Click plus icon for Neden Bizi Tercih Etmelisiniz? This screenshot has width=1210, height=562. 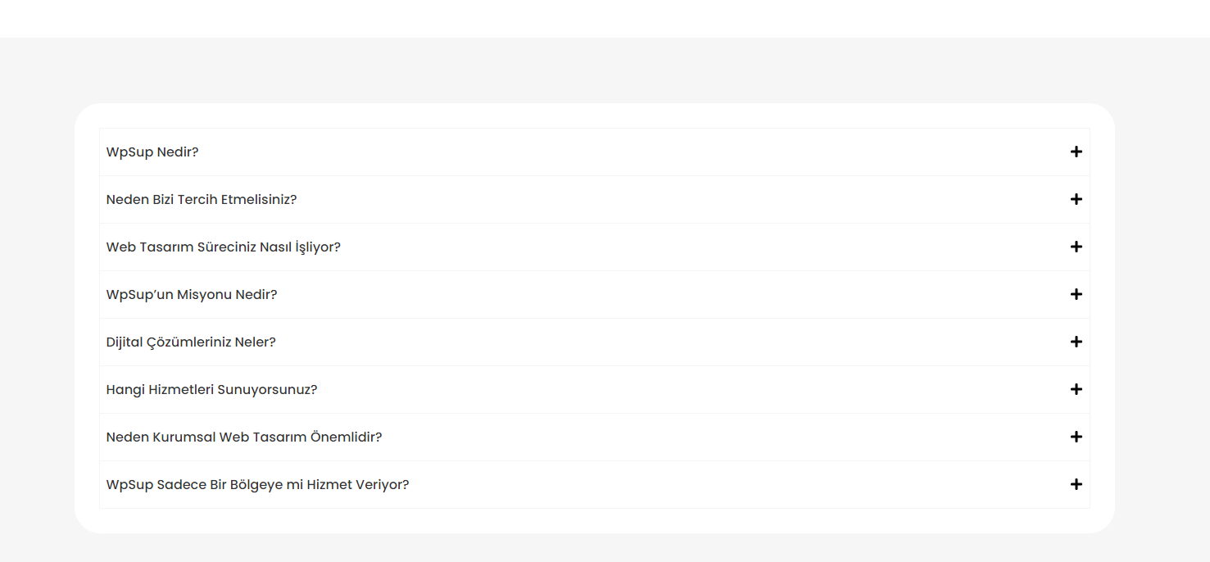1076,199
